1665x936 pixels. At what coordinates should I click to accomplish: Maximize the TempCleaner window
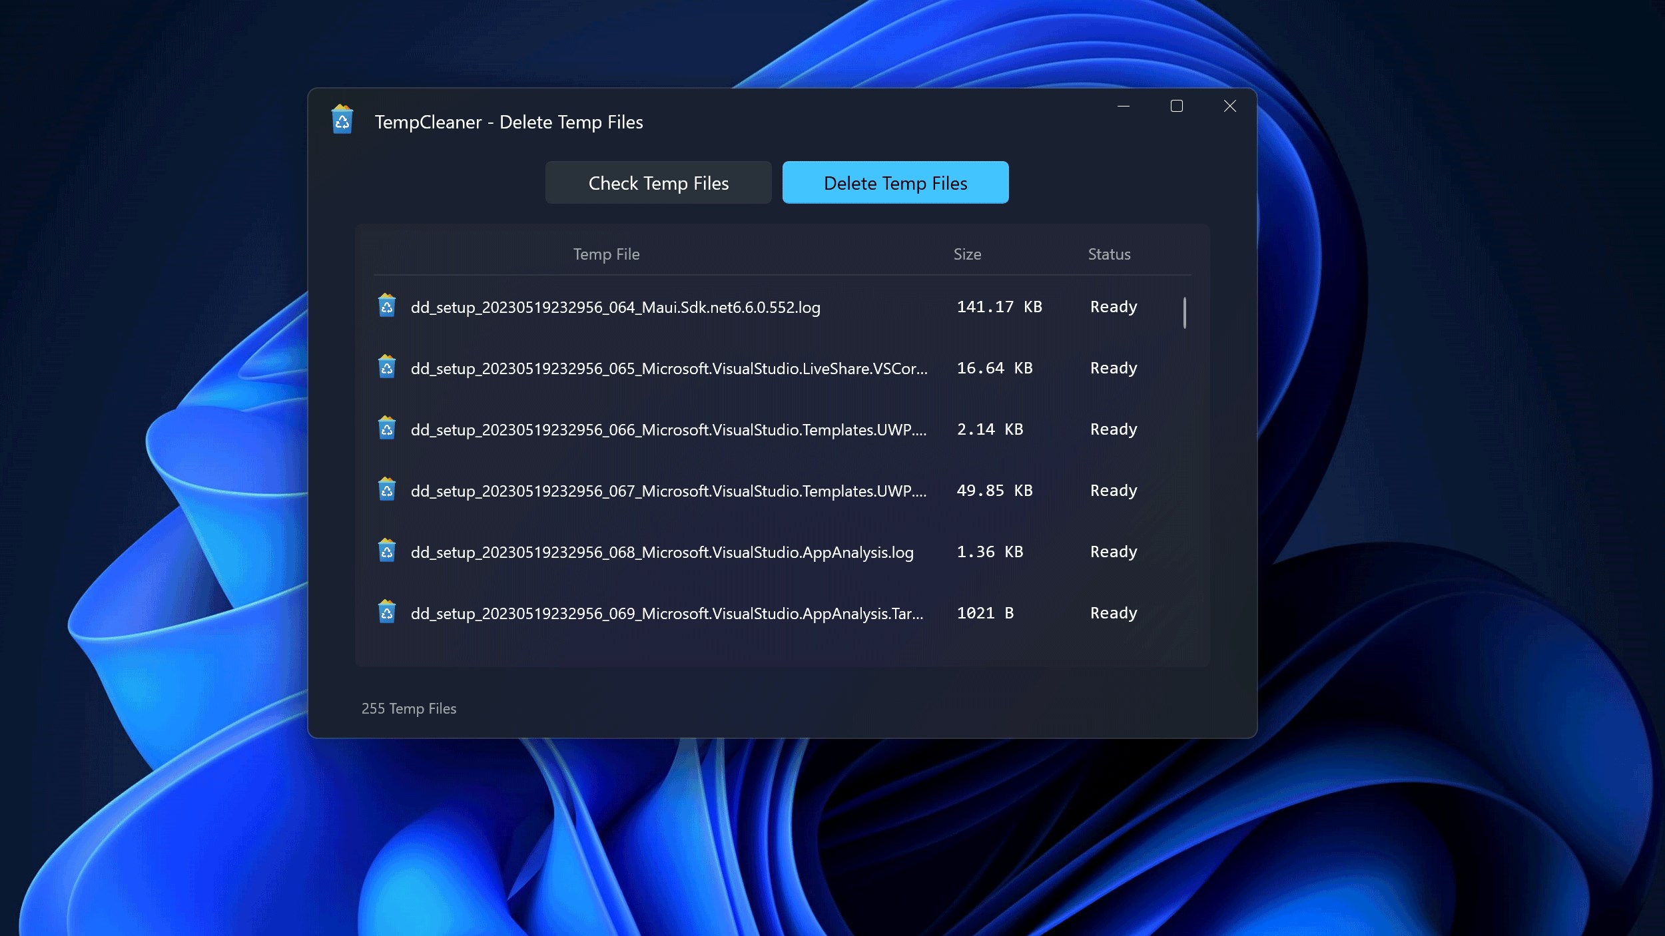point(1177,107)
